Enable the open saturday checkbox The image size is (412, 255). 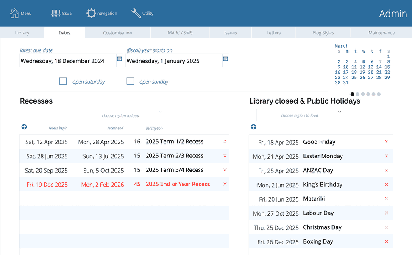[x=63, y=81]
